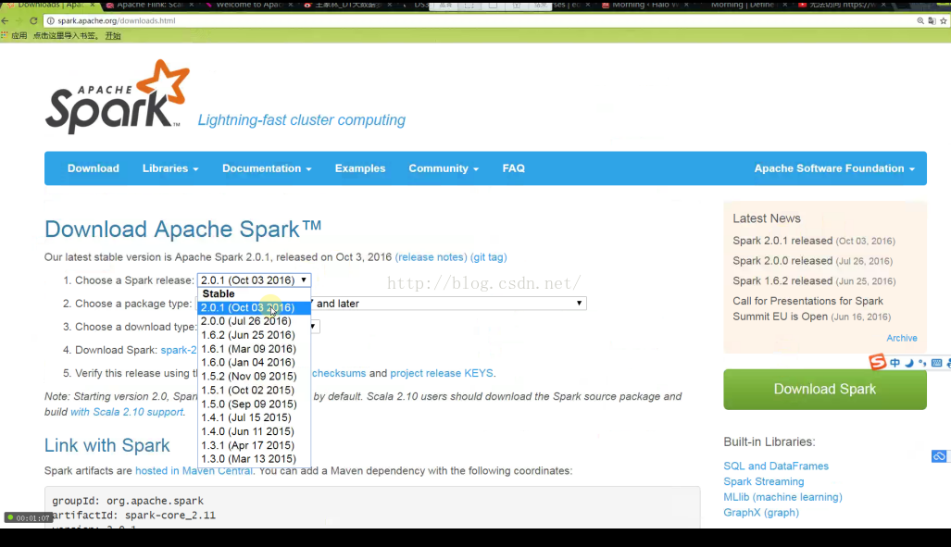
Task: Click the recording timer indicator 00:01:07
Action: pos(28,518)
